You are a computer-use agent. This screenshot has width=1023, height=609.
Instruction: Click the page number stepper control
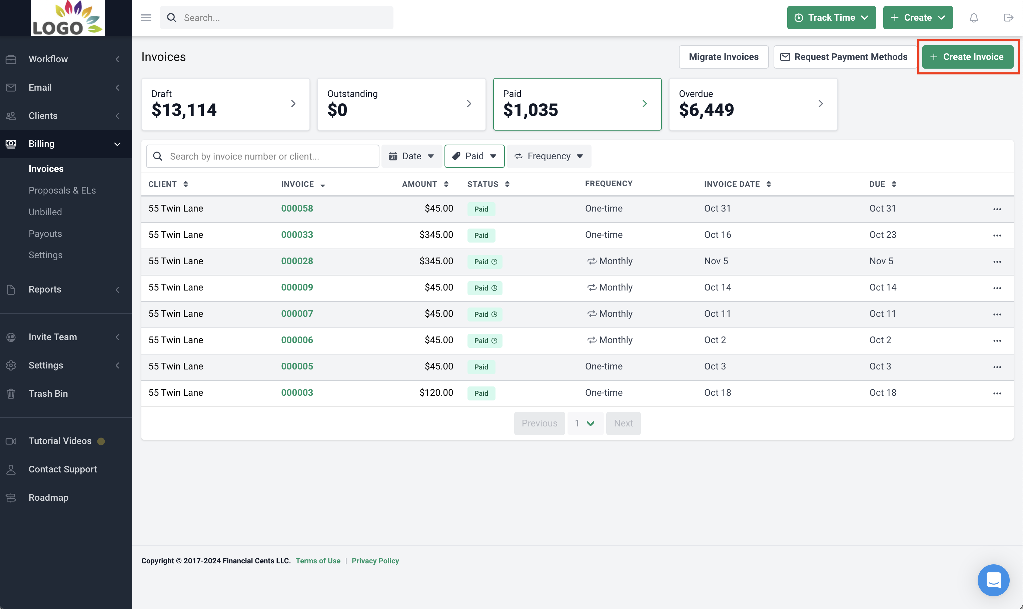pyautogui.click(x=585, y=423)
